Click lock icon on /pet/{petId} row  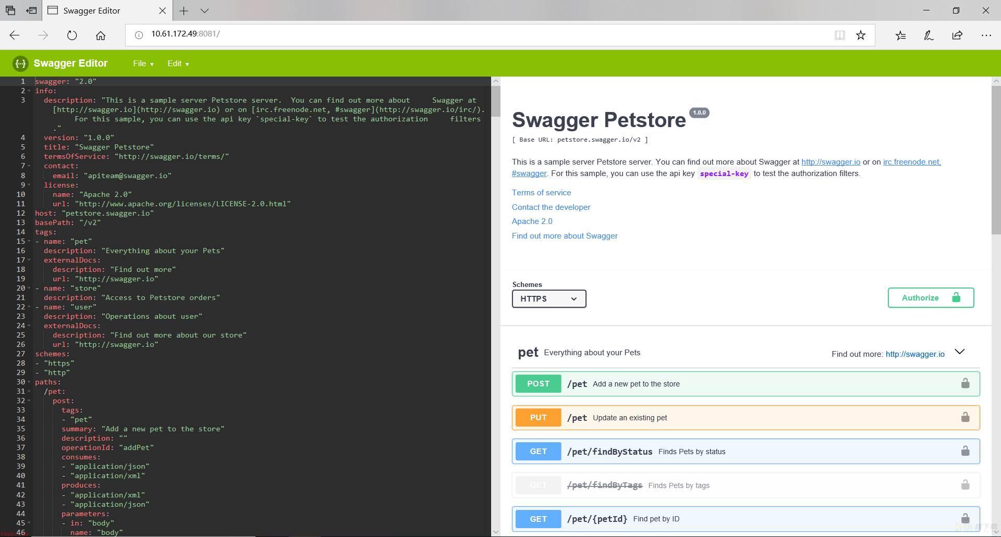click(x=965, y=518)
